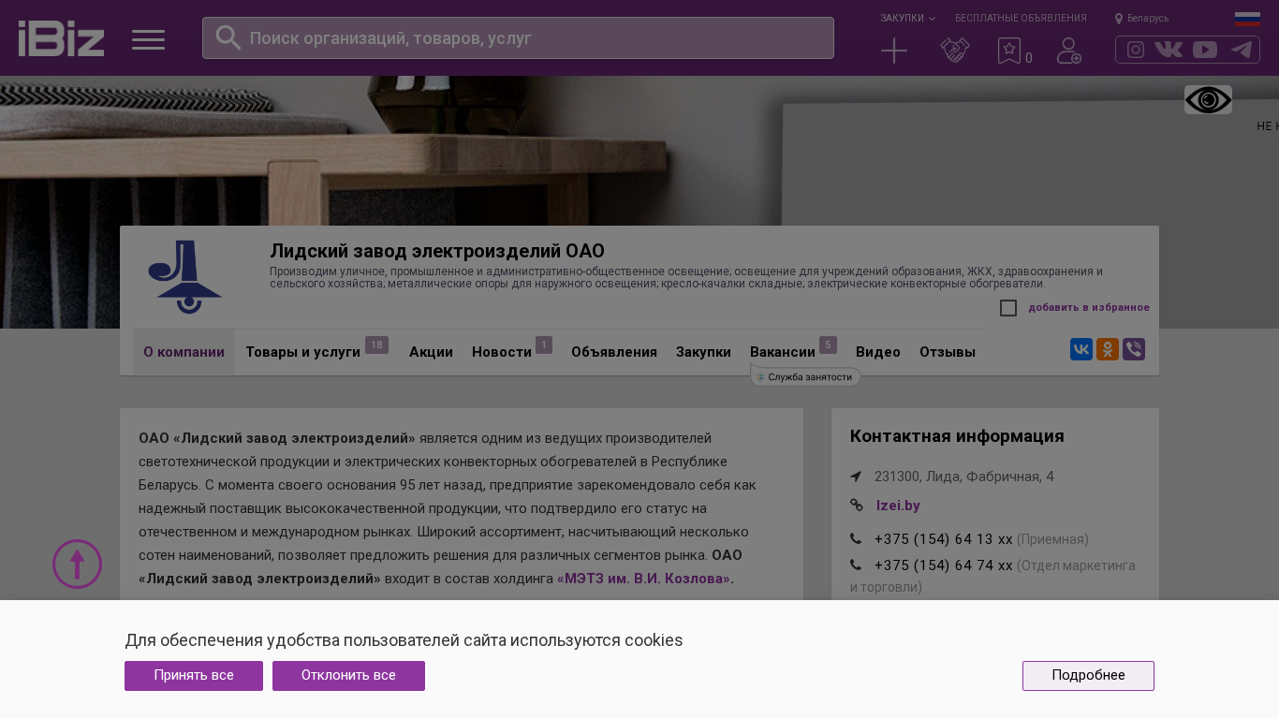Switch to the Вакансии tab
1279x719 pixels.
click(783, 352)
